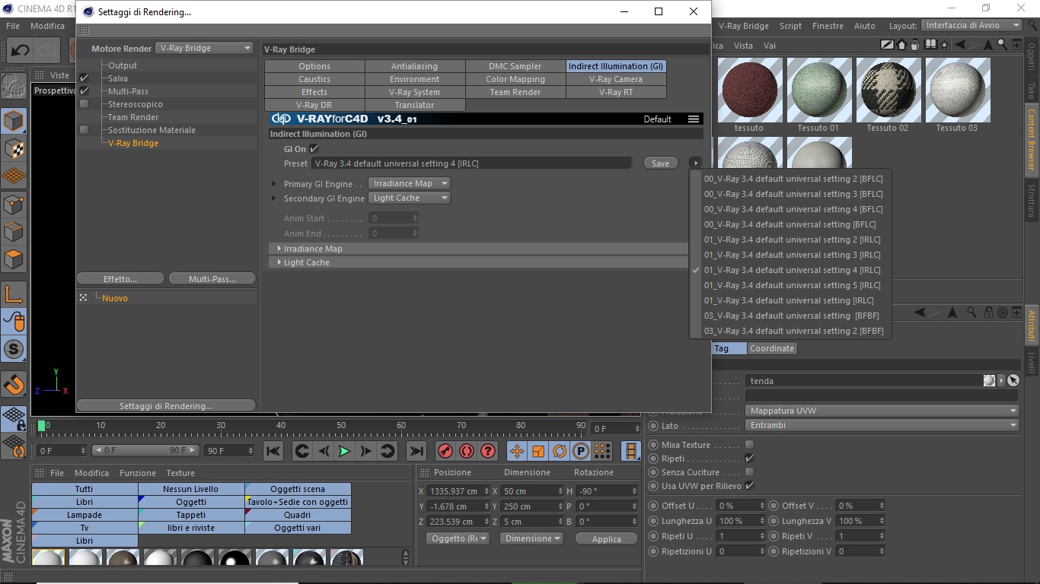Select the Workplane grid mode icon
Screen dimensions: 1040x584
(x=14, y=176)
